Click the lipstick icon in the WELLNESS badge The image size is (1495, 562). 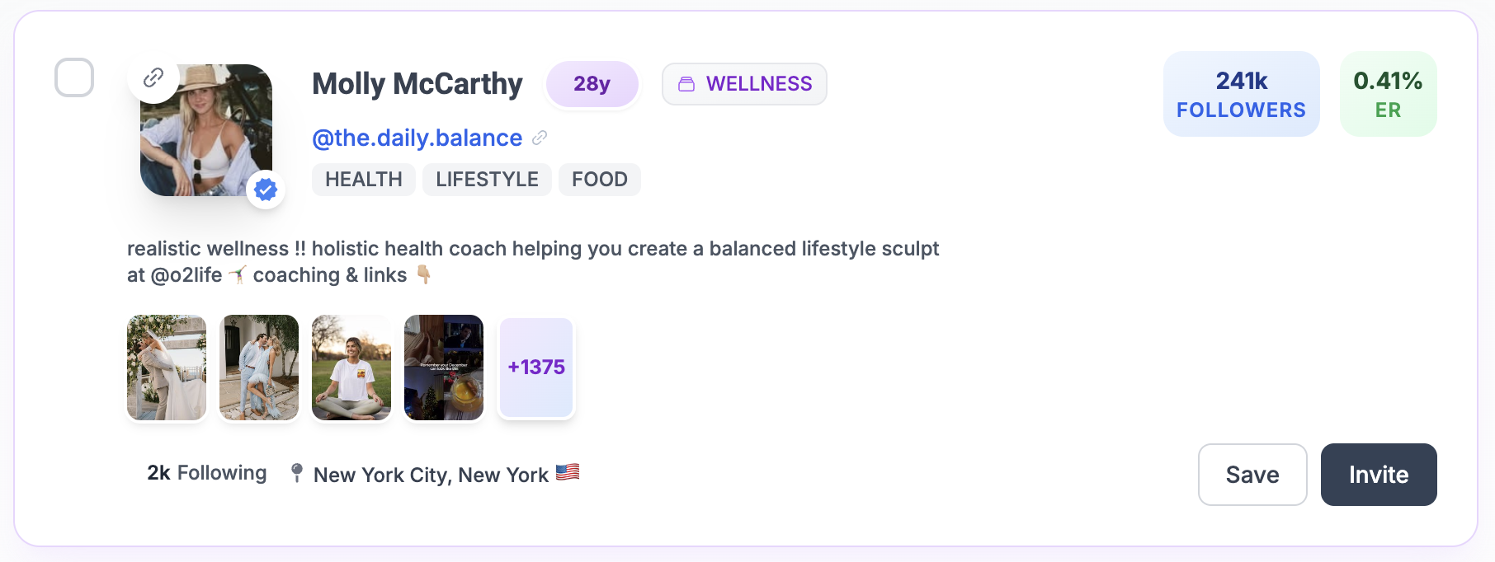[687, 83]
